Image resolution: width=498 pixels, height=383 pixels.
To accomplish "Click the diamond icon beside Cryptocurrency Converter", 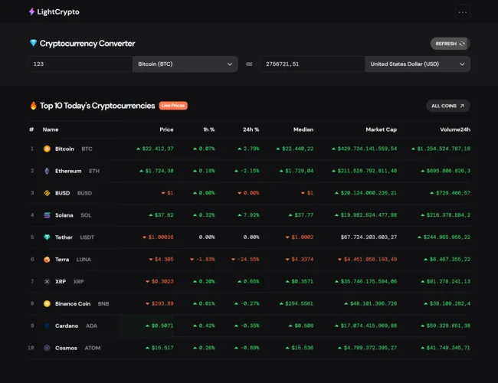I will coord(33,43).
